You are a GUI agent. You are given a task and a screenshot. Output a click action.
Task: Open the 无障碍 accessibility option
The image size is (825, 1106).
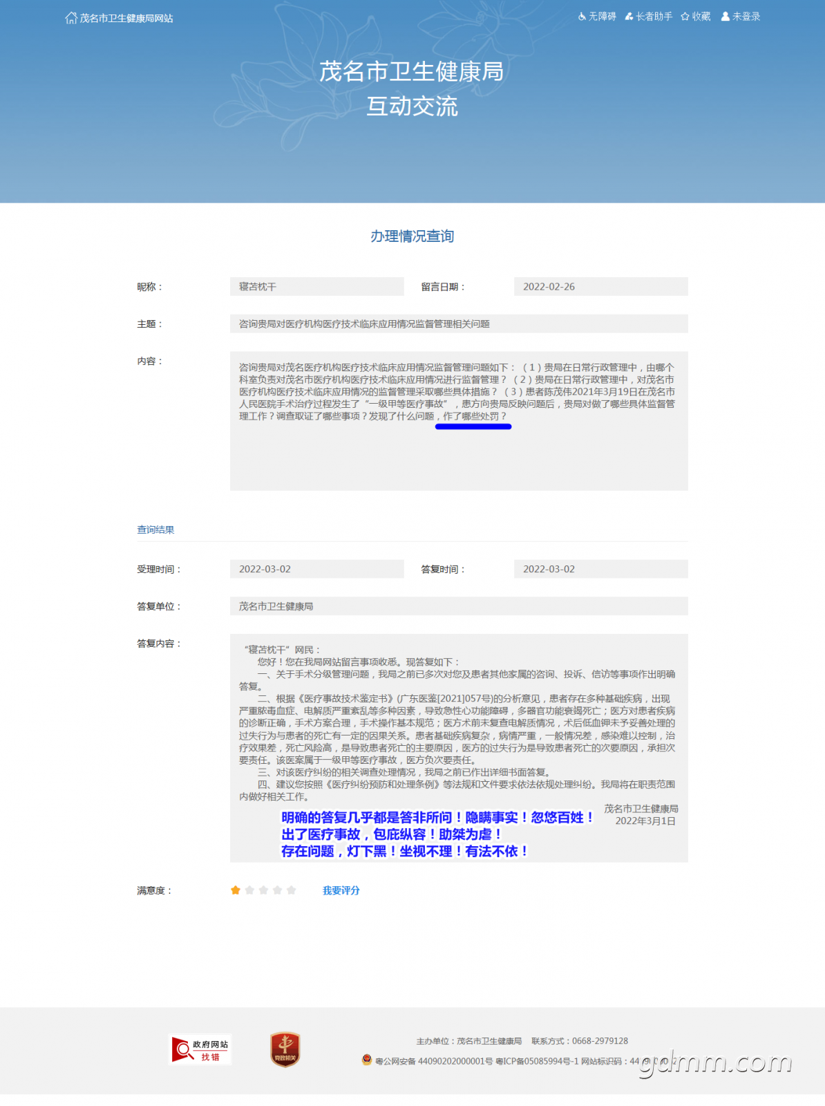[x=597, y=17]
